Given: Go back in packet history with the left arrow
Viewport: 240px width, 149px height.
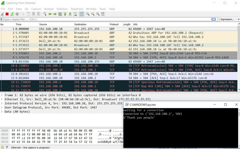Looking at the screenshot, I should pos(50,14).
